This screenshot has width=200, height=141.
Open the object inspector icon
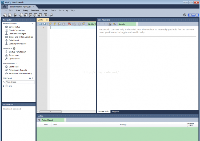click(x=15, y=15)
